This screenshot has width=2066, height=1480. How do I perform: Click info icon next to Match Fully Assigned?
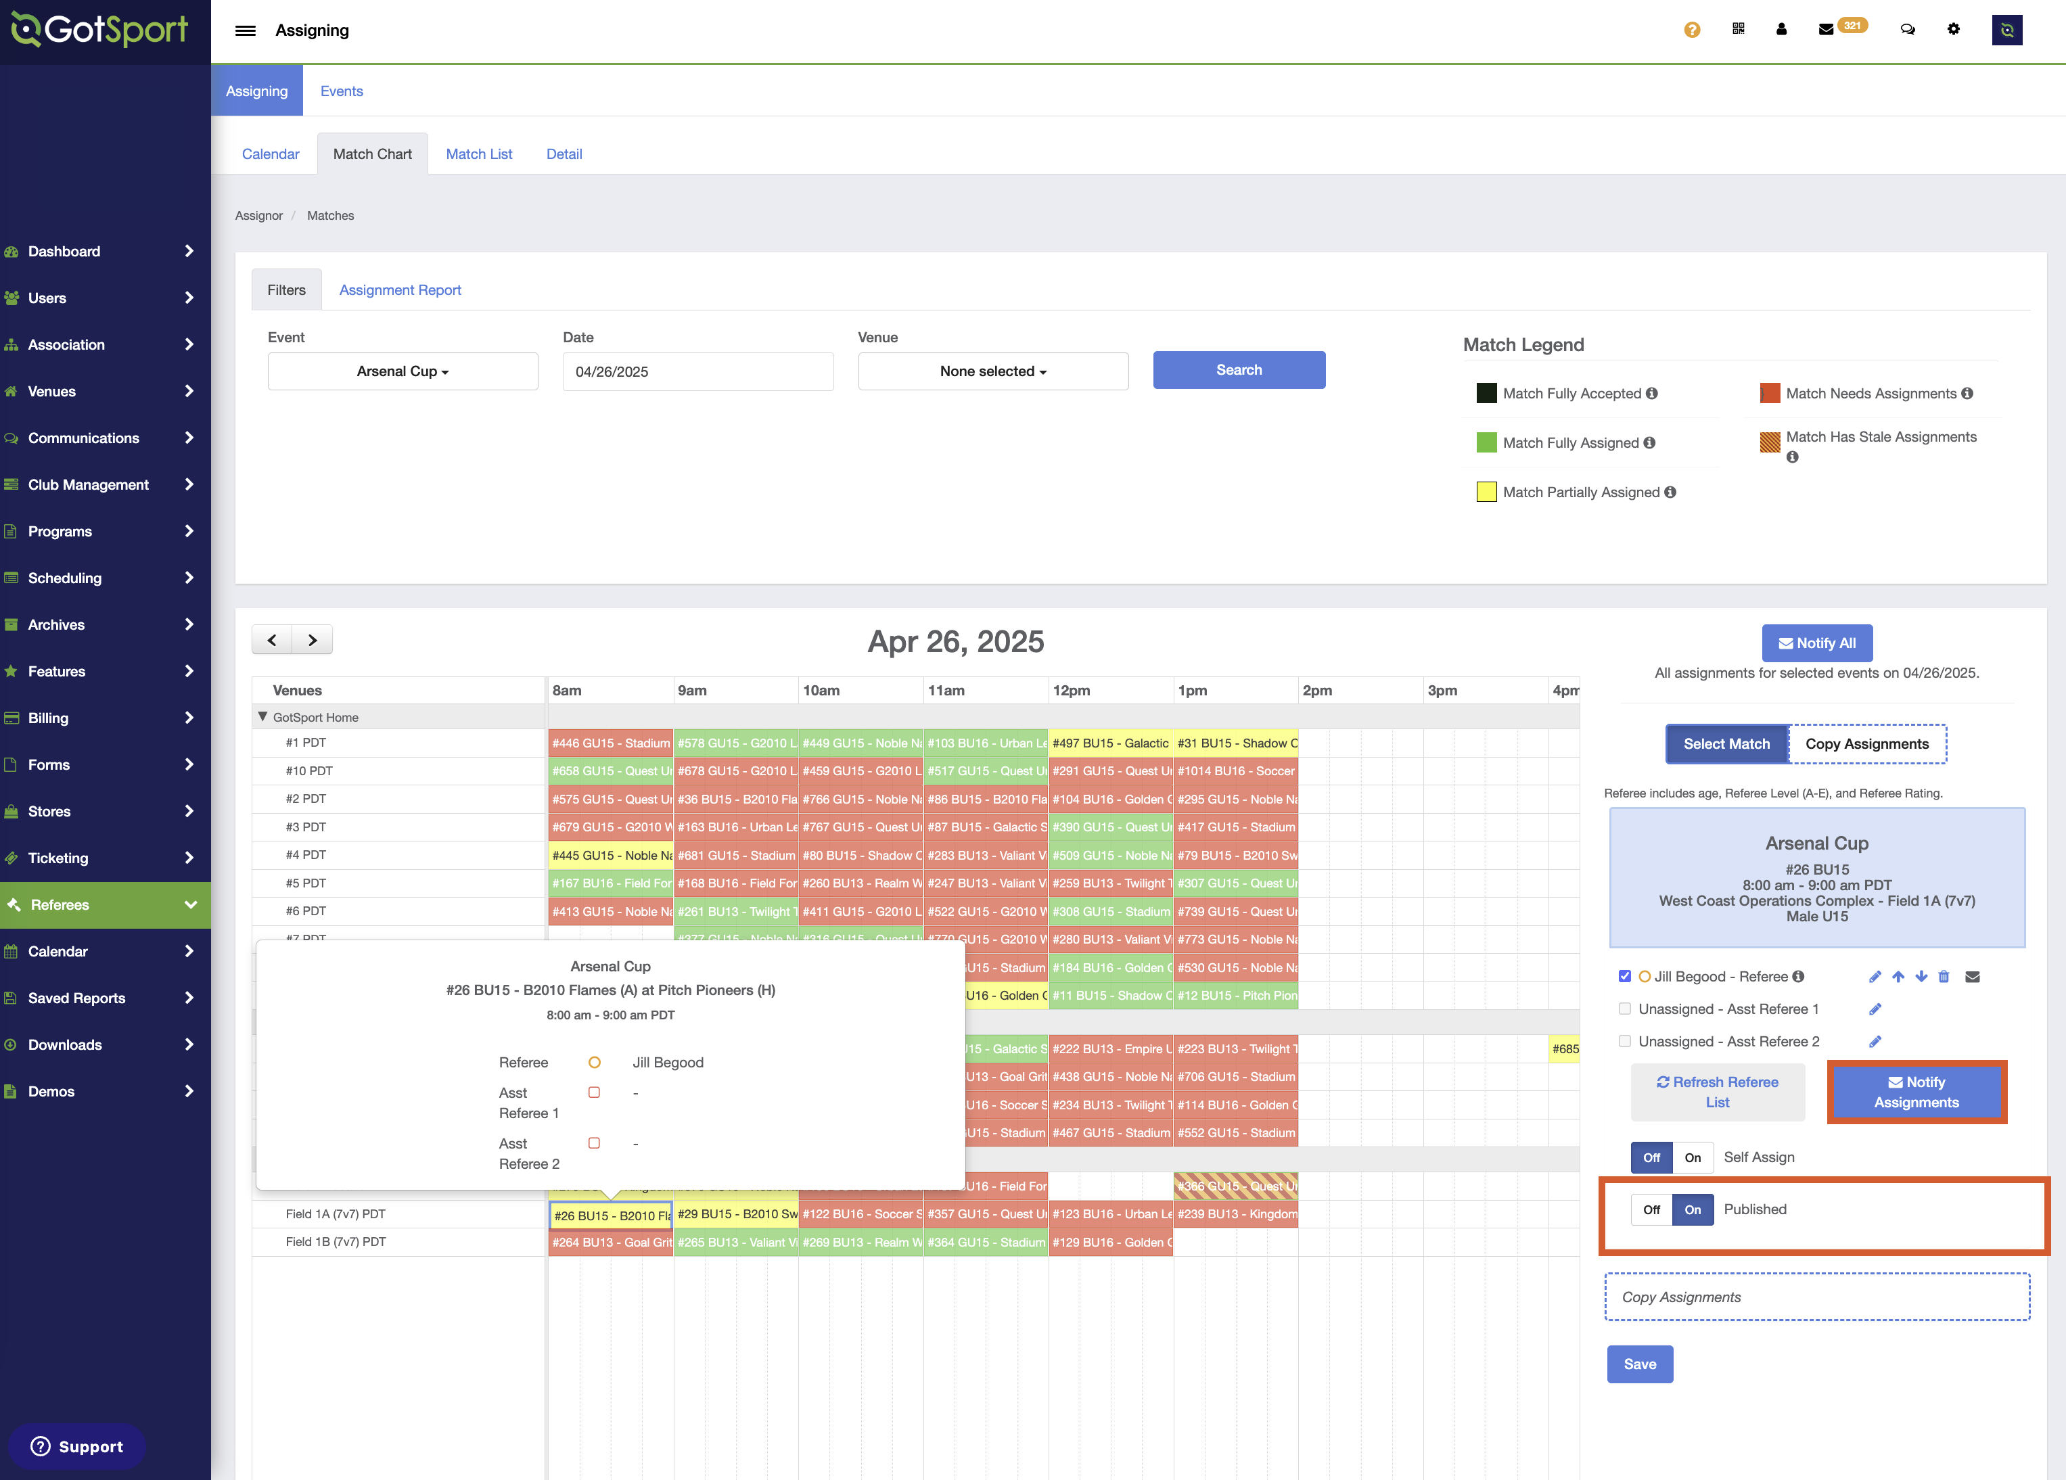tap(1649, 442)
